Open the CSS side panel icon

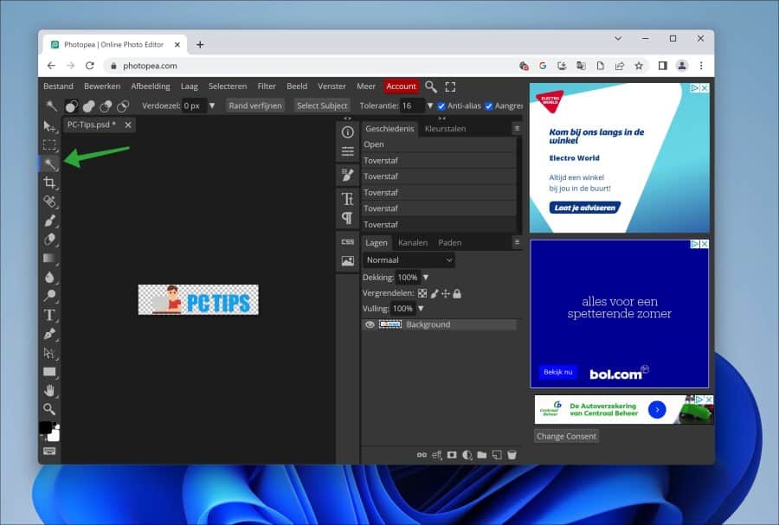tap(348, 242)
